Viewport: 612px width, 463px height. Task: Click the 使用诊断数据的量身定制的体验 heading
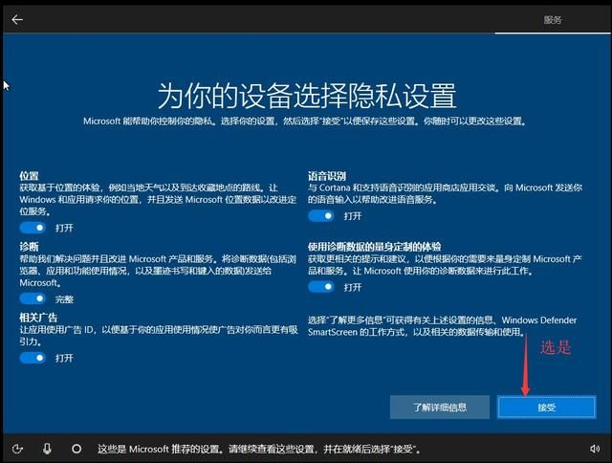pos(374,247)
